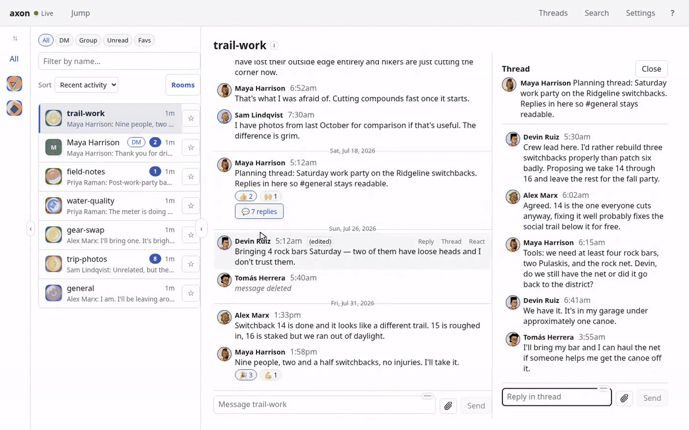Open the gear-swap room avatar
The image size is (689, 430).
[53, 235]
